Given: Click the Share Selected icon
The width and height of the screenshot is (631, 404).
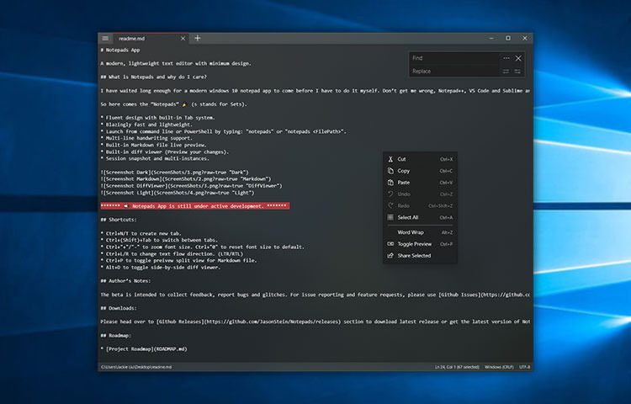Looking at the screenshot, I should 390,256.
